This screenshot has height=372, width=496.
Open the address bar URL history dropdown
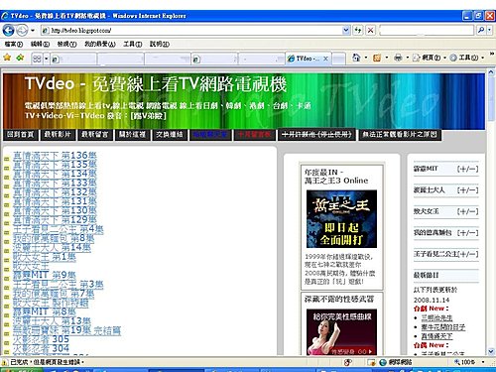[x=346, y=31]
